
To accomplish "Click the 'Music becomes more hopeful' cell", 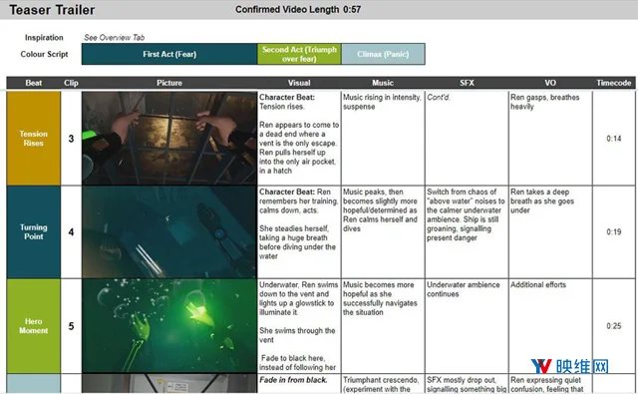I will [383, 326].
